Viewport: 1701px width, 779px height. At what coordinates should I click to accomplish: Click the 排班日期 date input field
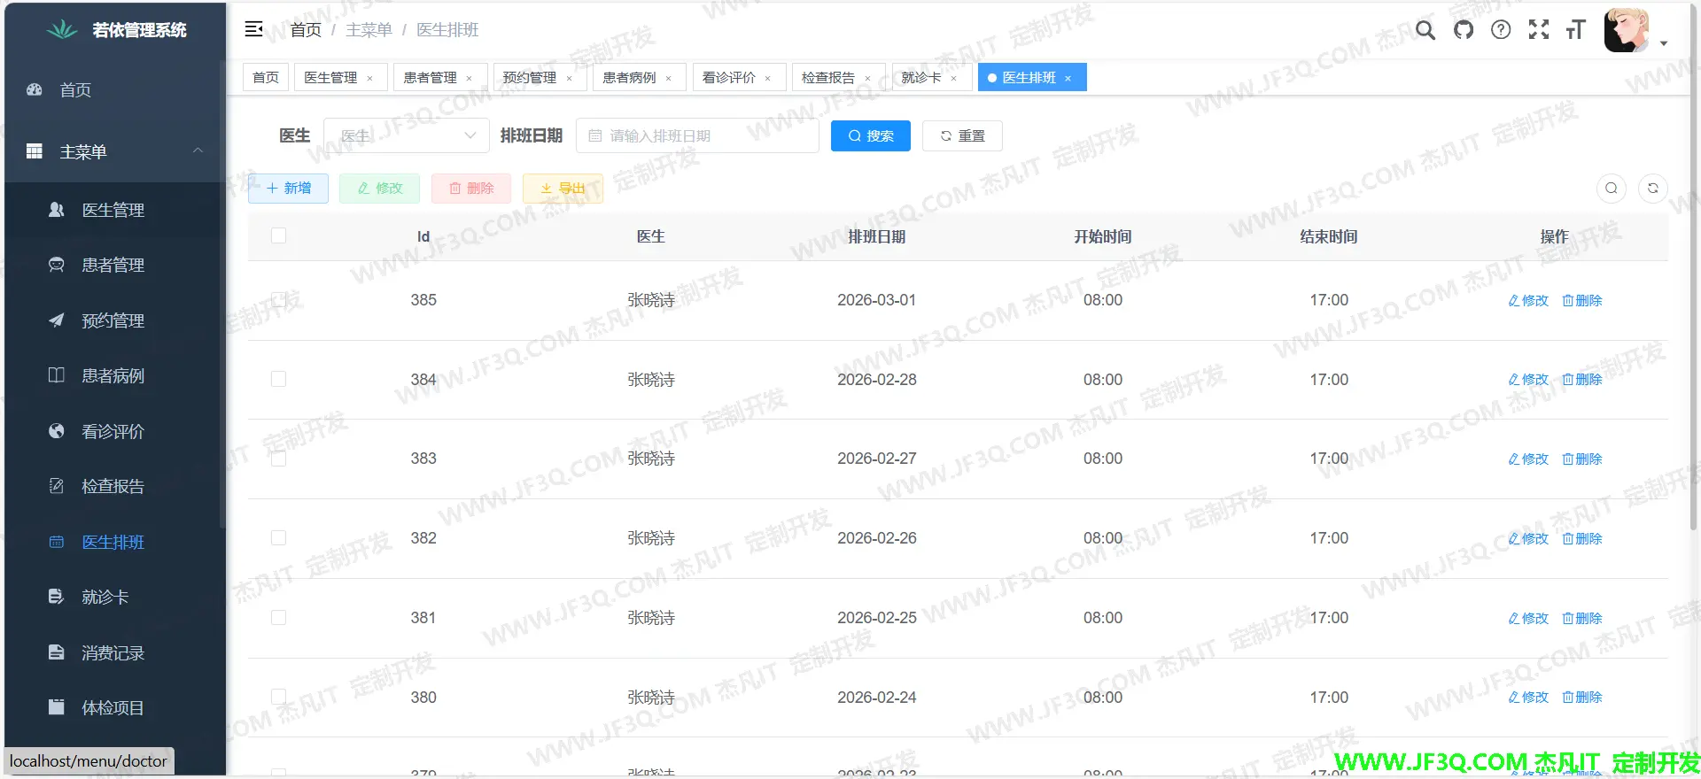coord(697,135)
